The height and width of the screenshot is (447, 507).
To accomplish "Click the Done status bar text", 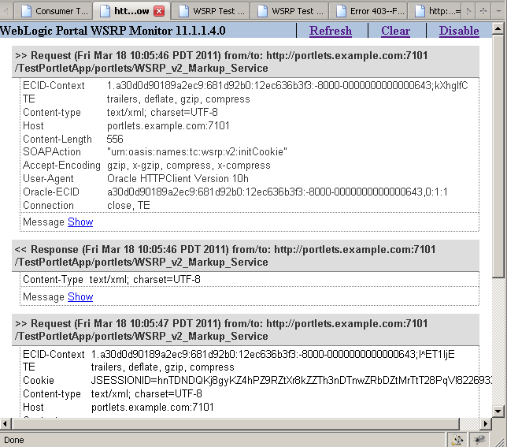I will pos(14,440).
